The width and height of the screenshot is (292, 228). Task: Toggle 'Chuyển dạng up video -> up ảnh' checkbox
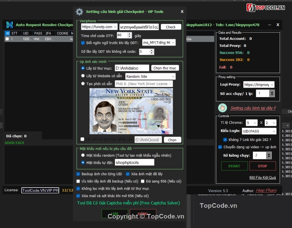click(220, 147)
